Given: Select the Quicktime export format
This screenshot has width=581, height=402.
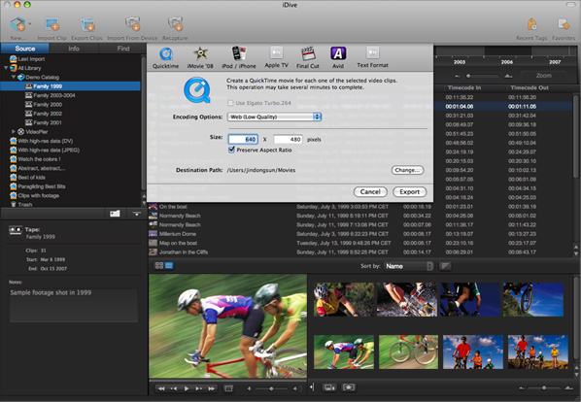Looking at the screenshot, I should click(165, 57).
